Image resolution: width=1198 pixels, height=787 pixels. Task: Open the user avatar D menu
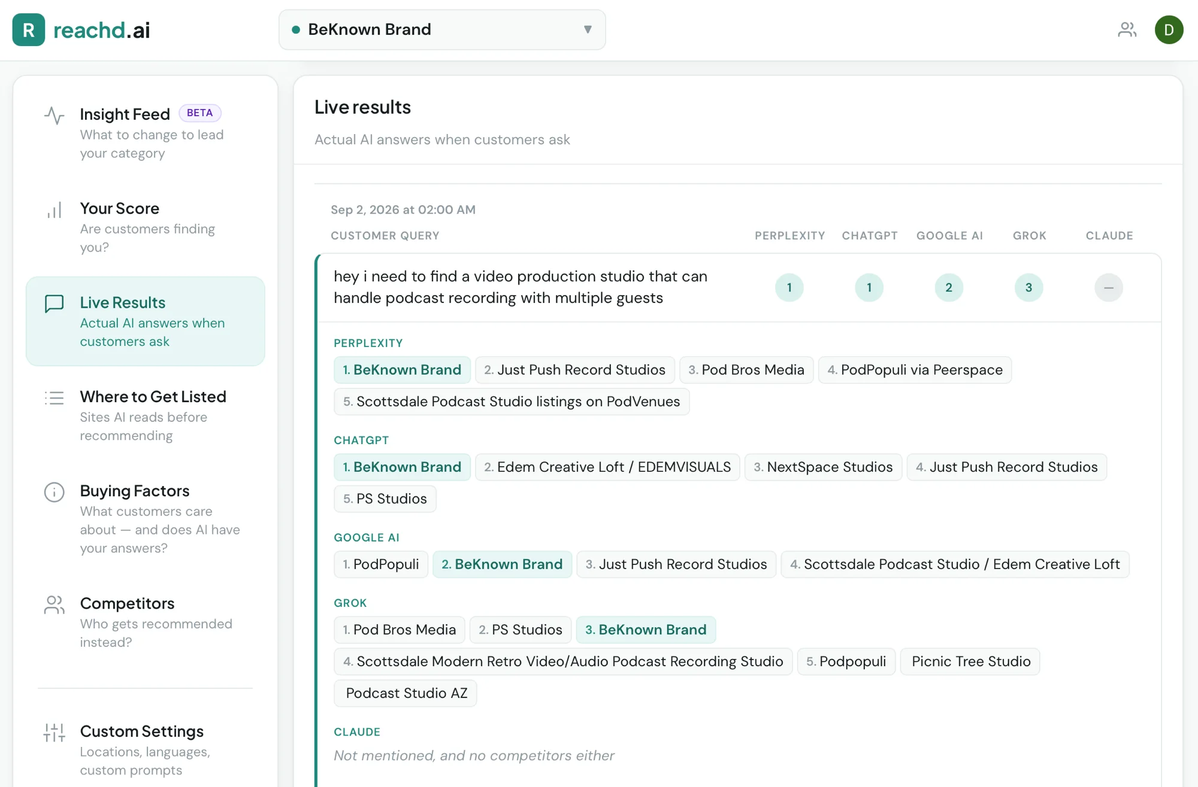(1169, 29)
